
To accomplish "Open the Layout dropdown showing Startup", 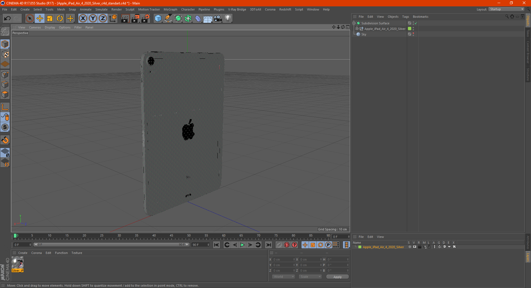I will 506,9.
